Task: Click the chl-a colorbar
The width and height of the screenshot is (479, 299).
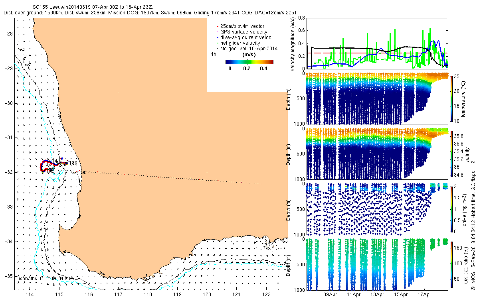Action: tap(451, 209)
